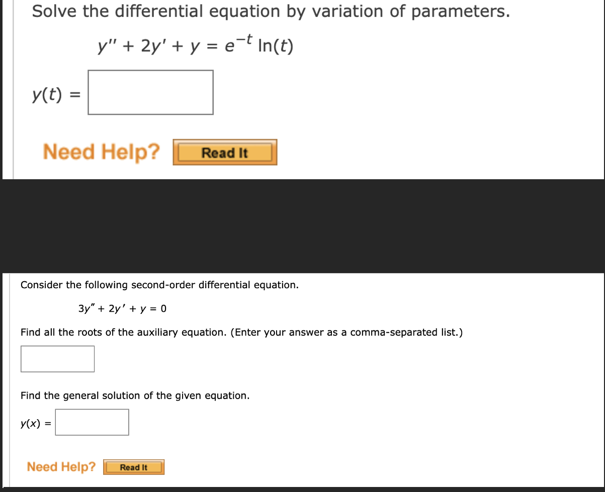Open Read It help for variation of parameters problem
The width and height of the screenshot is (605, 492).
225,152
